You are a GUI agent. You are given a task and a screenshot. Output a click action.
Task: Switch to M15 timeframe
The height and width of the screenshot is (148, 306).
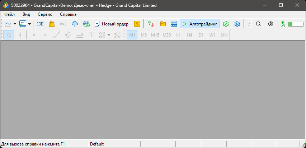[x=155, y=35]
